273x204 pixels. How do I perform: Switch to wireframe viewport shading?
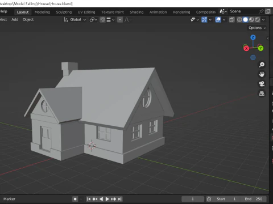pos(239,20)
